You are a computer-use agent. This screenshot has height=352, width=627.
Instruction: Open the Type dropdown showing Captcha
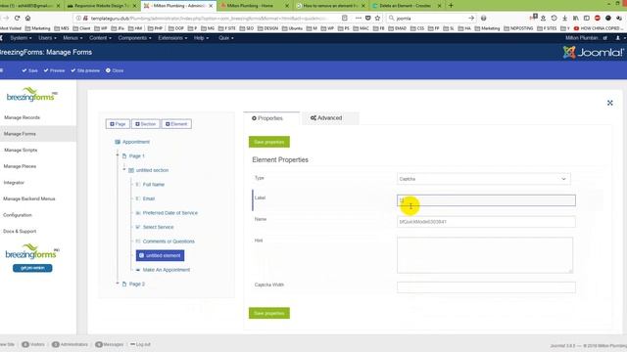[x=483, y=179]
